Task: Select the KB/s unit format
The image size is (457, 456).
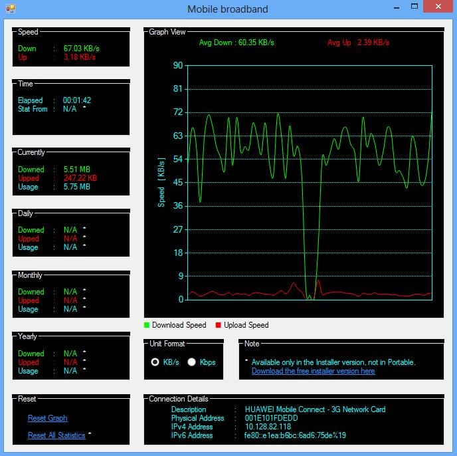Action: (155, 362)
